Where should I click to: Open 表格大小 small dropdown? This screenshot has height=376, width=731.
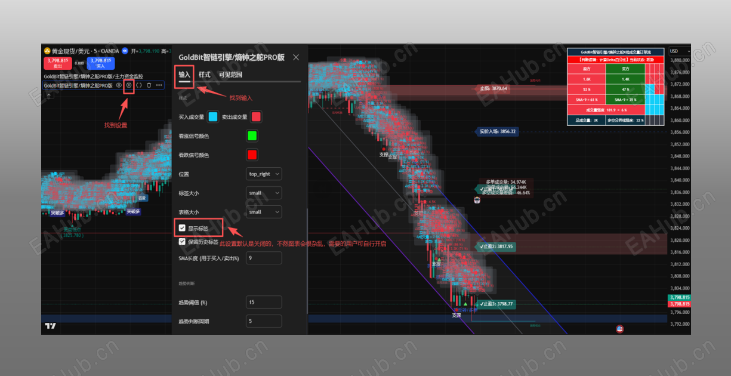point(264,212)
